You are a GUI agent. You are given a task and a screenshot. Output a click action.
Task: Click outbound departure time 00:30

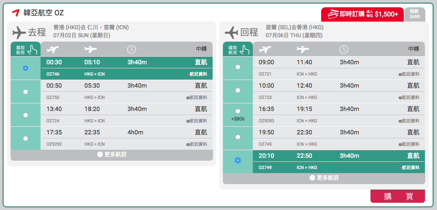[54, 62]
